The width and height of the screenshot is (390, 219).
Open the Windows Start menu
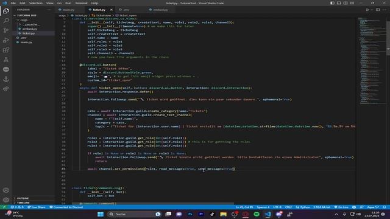pyautogui.click(x=101, y=214)
